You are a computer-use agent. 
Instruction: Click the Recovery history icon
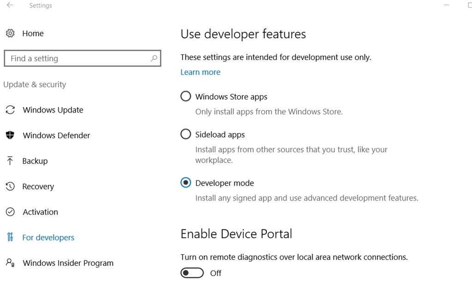[10, 187]
